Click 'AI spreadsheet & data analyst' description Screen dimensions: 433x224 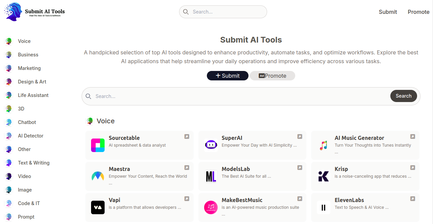tap(137, 145)
